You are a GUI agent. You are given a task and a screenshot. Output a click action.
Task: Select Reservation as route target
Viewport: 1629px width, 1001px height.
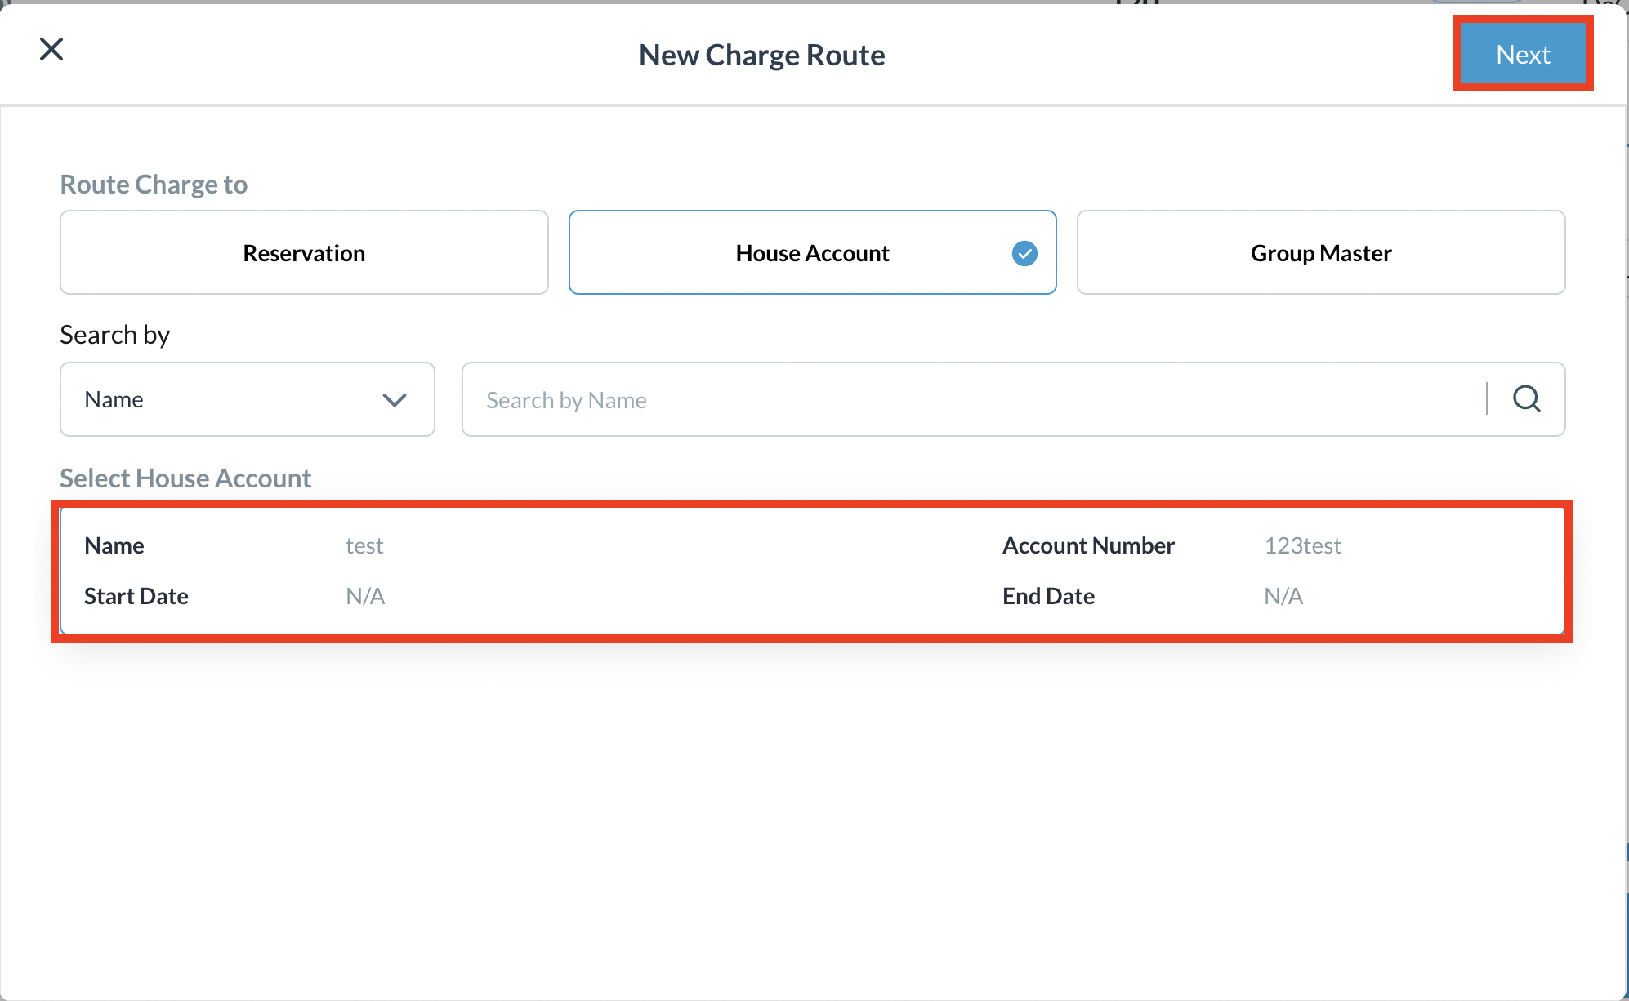point(304,253)
